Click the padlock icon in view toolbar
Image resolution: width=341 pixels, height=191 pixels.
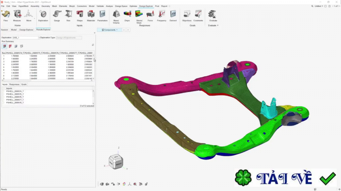click(146, 184)
